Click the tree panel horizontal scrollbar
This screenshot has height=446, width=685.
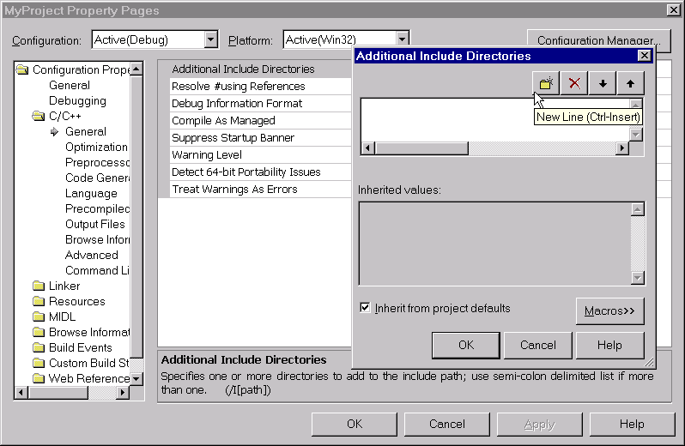tap(71, 392)
